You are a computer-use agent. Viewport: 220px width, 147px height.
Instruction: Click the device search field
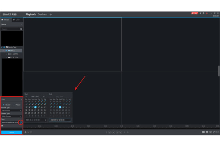tap(10, 29)
